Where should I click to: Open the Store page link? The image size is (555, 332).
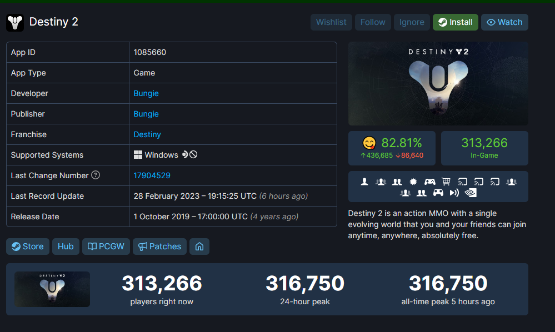[28, 247]
